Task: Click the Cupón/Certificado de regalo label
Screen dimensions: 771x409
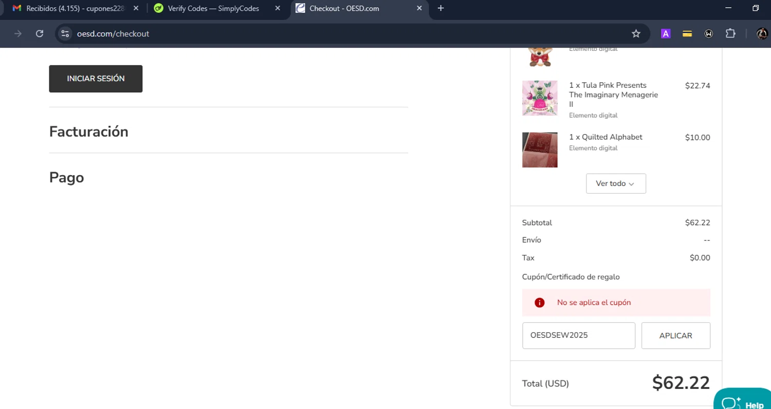Action: point(571,277)
